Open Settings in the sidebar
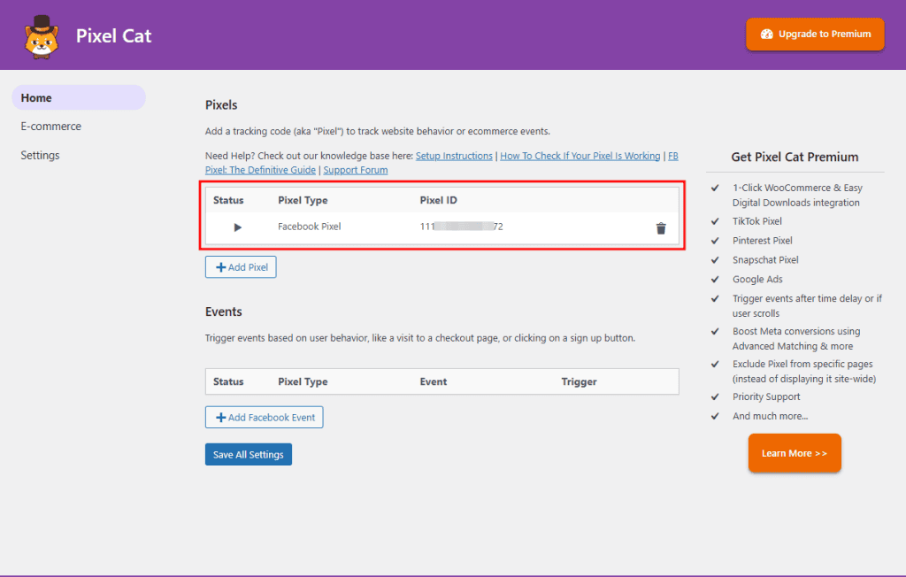Viewport: 906px width, 577px height. point(40,155)
